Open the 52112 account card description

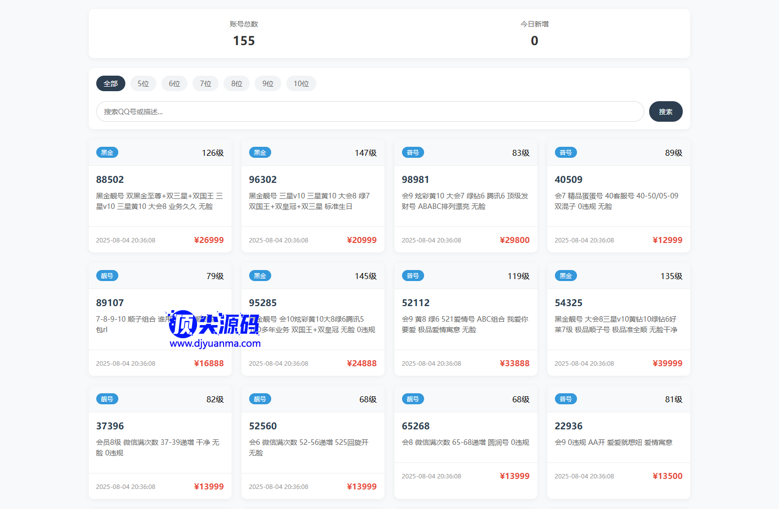click(x=465, y=324)
